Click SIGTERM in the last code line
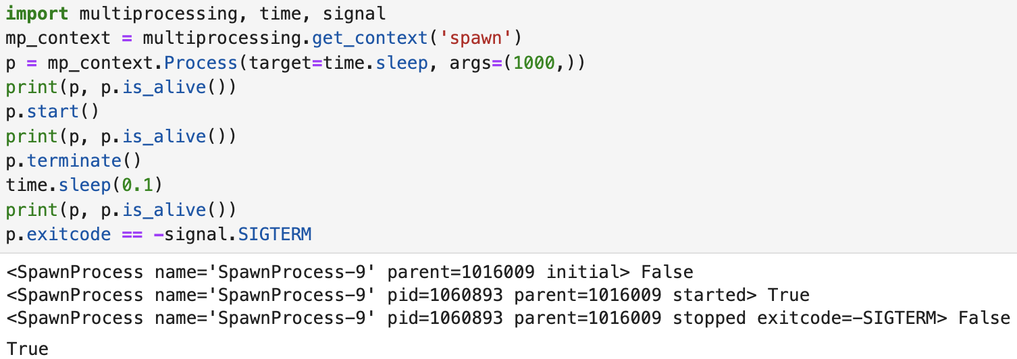1017x359 pixels. click(275, 235)
